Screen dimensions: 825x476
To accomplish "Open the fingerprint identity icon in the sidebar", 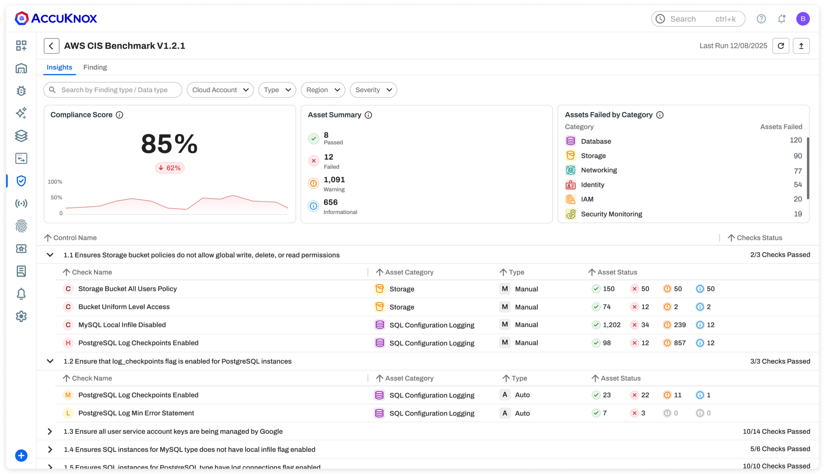I will [x=21, y=226].
